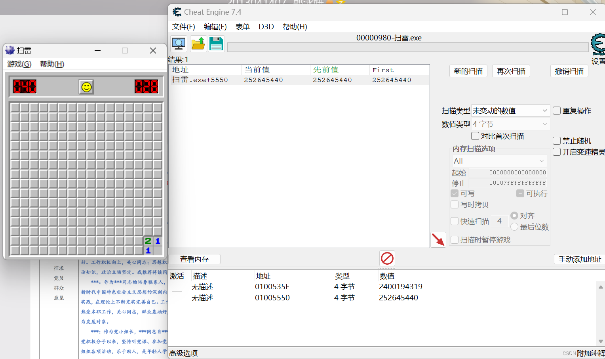This screenshot has width=605, height=359.
Task: Open the memory region All dropdown
Action: (x=499, y=161)
